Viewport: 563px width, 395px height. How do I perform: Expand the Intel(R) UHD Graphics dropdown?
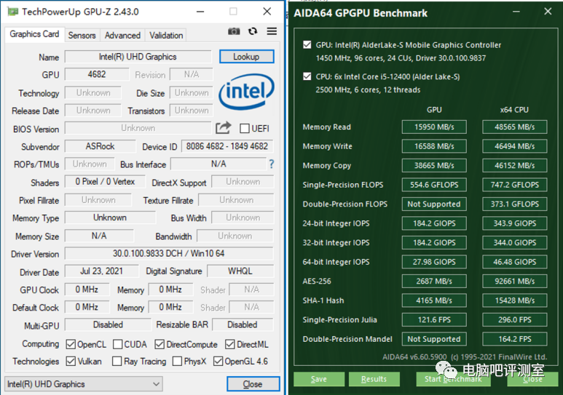tap(83, 384)
